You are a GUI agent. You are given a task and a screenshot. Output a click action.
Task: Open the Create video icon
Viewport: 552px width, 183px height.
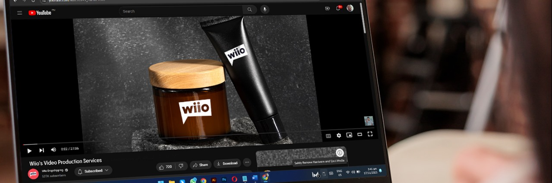(x=327, y=8)
